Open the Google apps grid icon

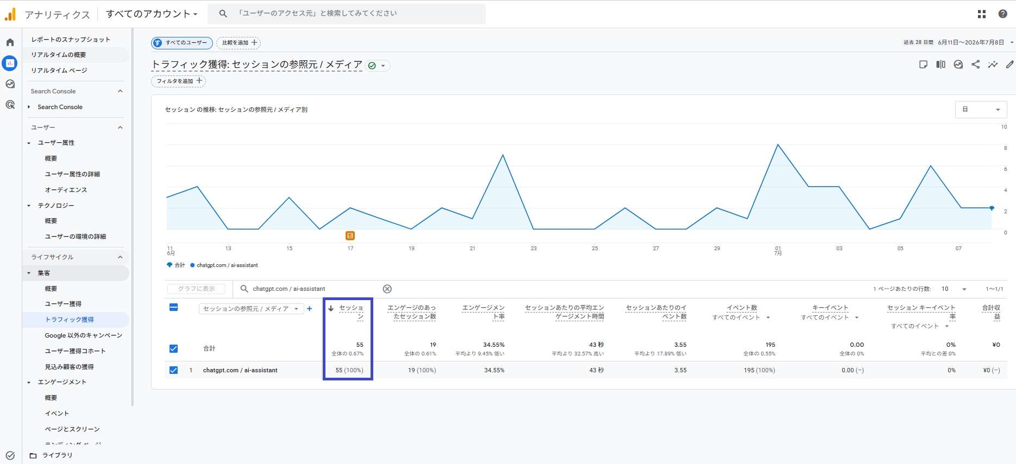(982, 14)
